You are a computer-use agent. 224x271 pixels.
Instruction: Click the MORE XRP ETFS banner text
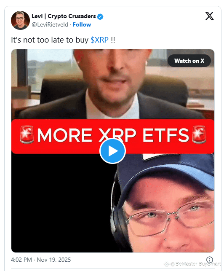pos(113,135)
